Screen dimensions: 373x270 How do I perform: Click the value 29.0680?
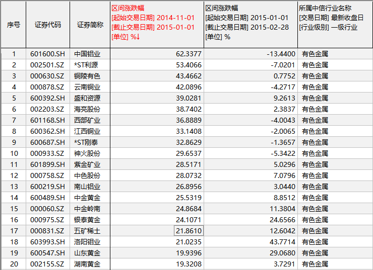[x=282, y=253]
